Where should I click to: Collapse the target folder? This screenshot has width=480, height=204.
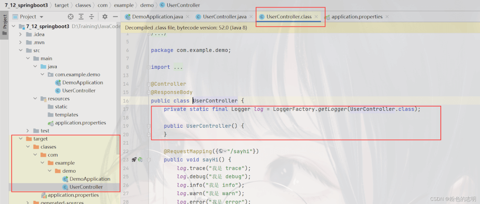click(x=21, y=139)
